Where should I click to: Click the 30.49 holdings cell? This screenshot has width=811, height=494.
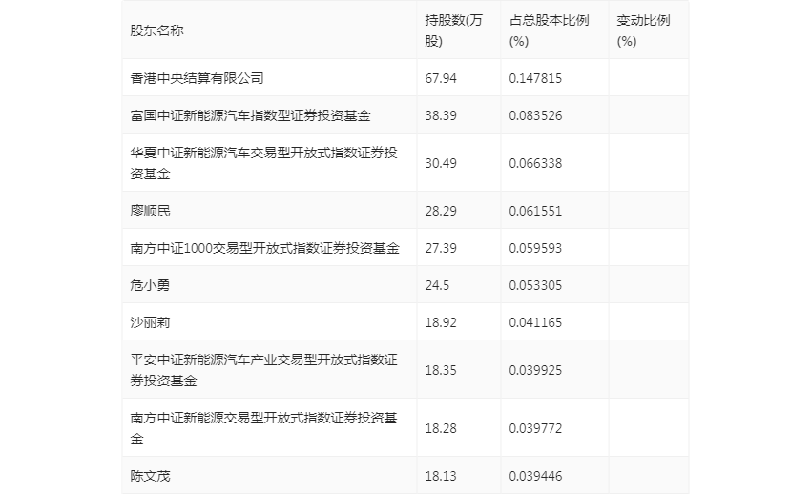[441, 163]
